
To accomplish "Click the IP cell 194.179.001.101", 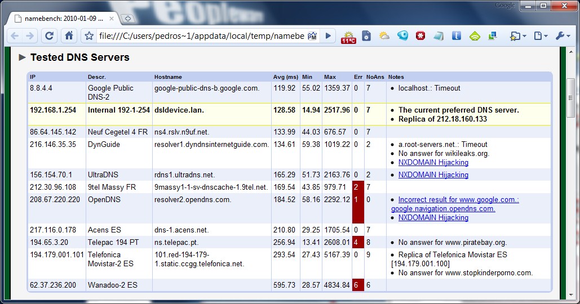I will [x=57, y=255].
